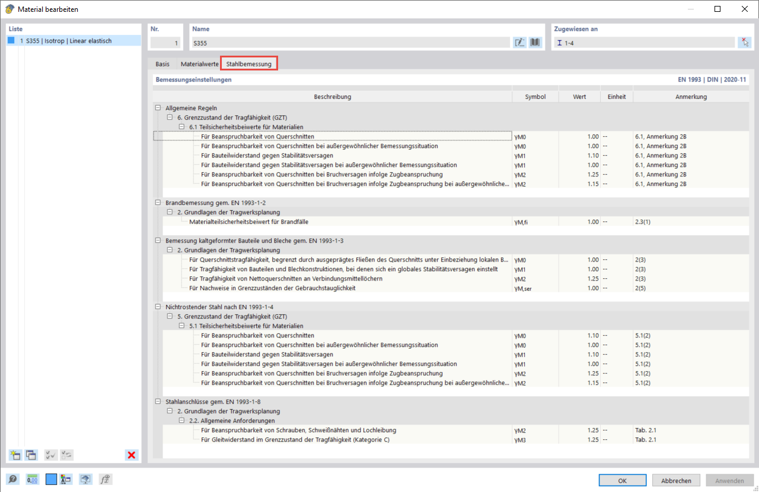This screenshot has height=492, width=759.
Task: Open the help speech bubble icon
Action: point(12,480)
